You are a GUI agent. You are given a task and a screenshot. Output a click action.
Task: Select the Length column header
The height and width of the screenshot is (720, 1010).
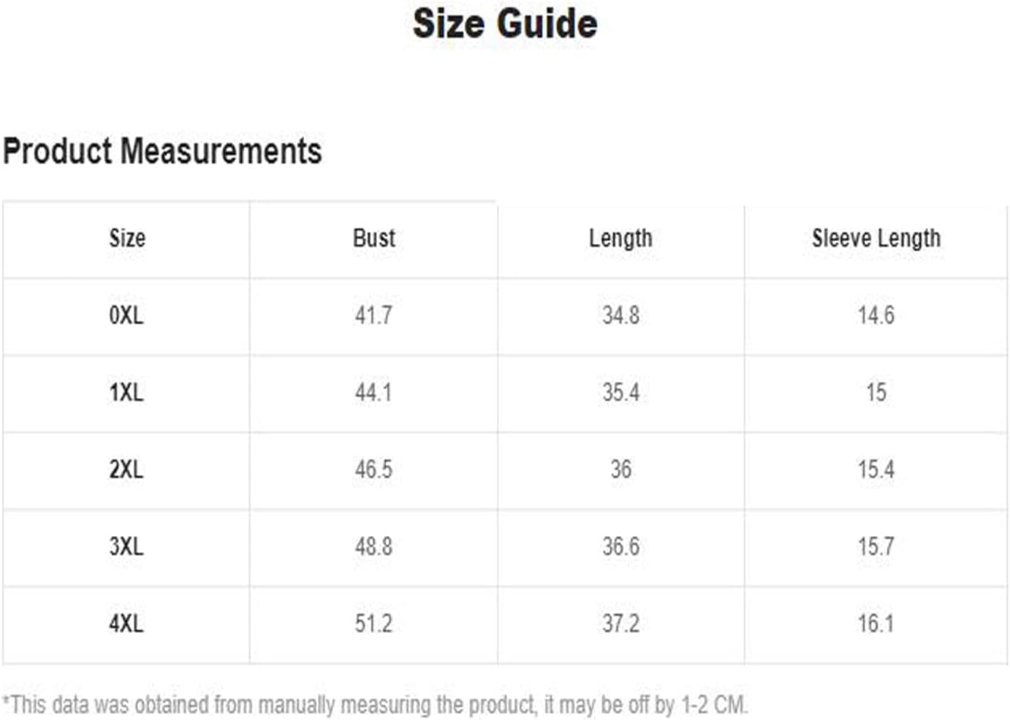(x=620, y=239)
